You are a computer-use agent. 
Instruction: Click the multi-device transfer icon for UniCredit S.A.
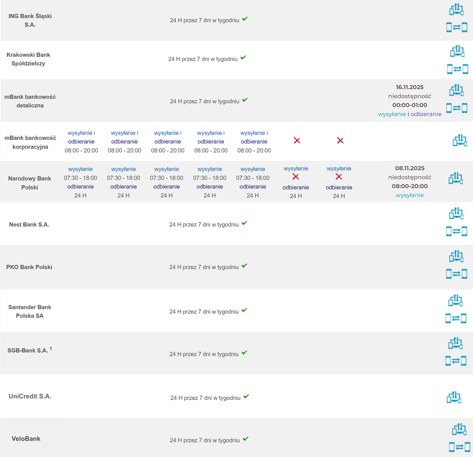click(x=454, y=397)
